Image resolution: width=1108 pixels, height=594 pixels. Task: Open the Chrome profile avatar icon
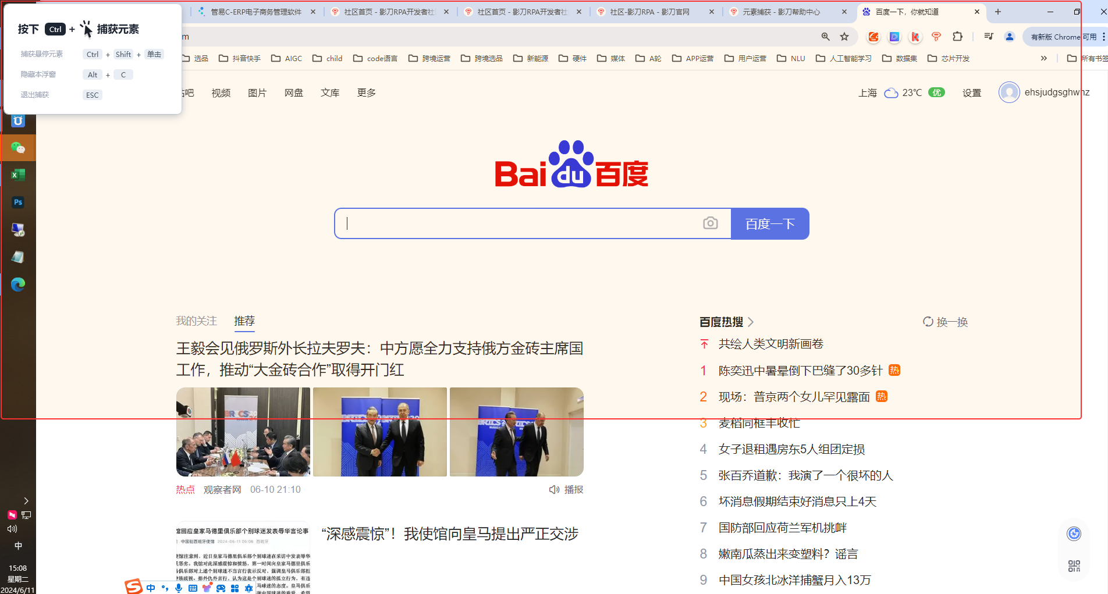[x=1010, y=37]
